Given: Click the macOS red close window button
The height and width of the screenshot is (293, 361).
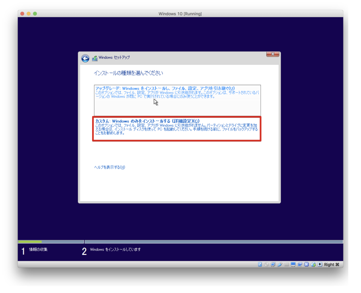Looking at the screenshot, I should [22, 14].
